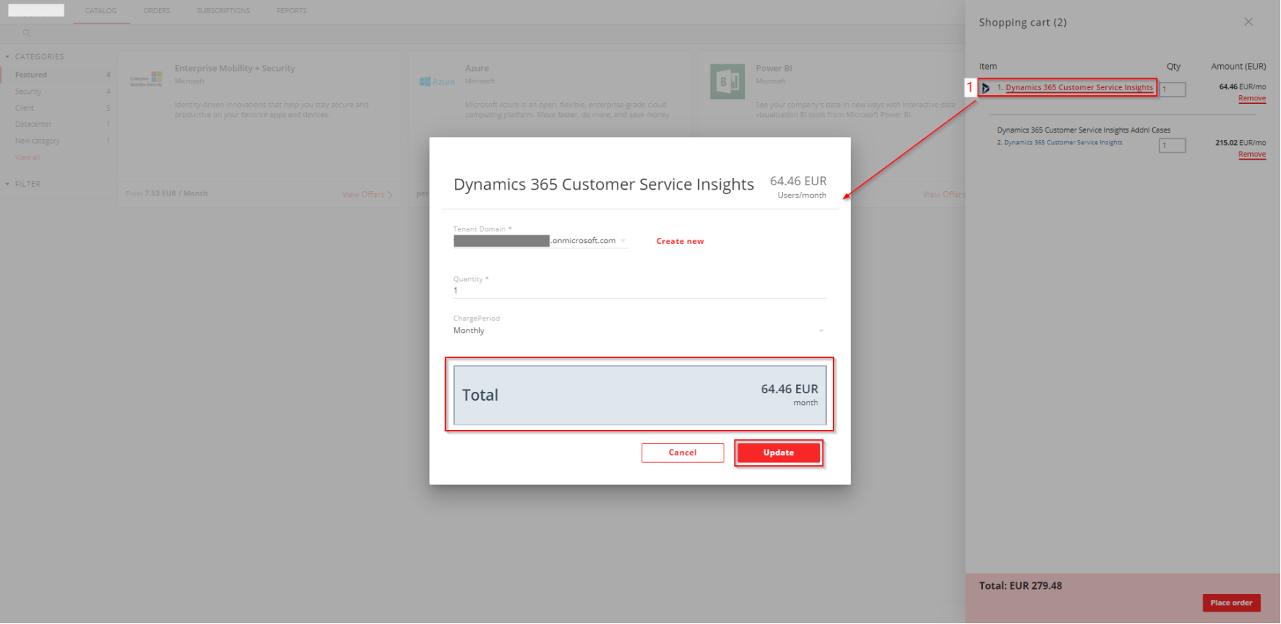Viewport: 1281px width, 624px height.
Task: Cancel the Dynamics 365 dialog
Action: 683,453
